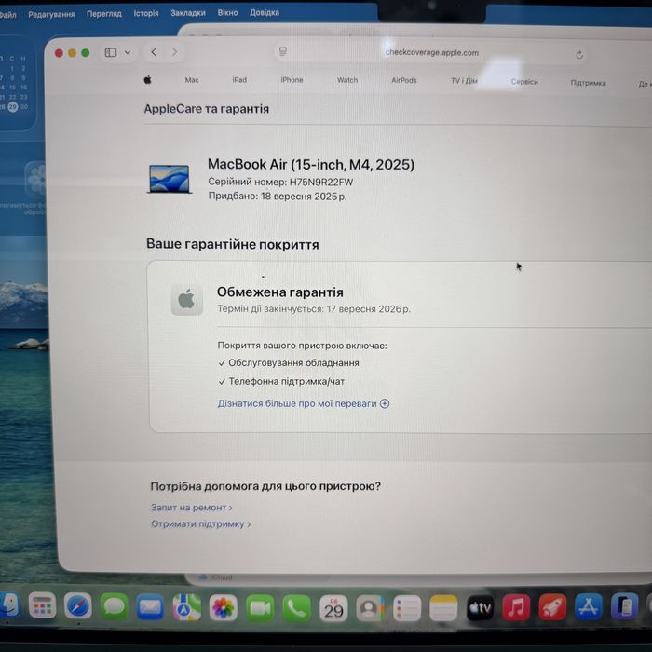Viewport: 652px width, 652px height.
Task: Open Apple TV from the Dock
Action: [480, 608]
